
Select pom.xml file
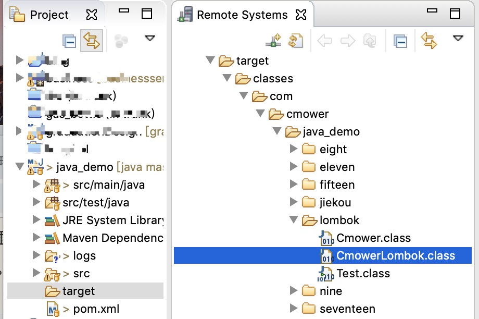tap(96, 309)
